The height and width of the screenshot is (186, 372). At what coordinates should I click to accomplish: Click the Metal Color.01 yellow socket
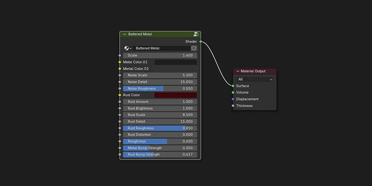coord(120,62)
